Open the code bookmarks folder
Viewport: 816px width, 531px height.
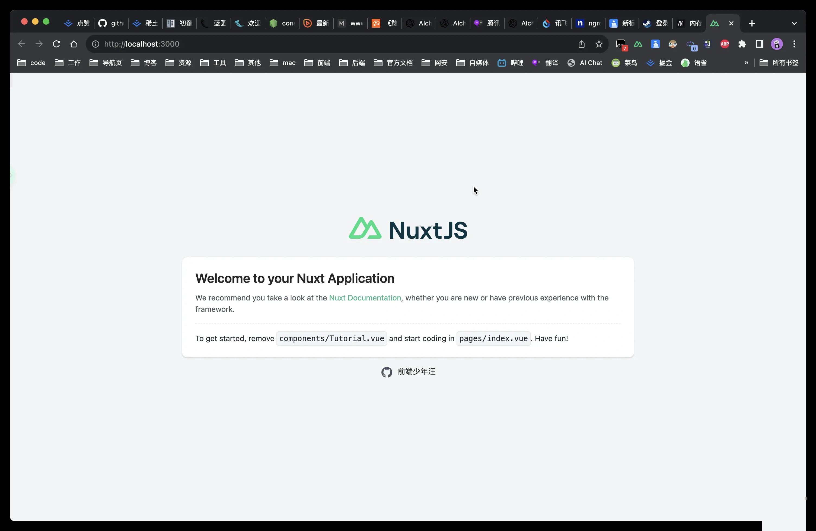pos(31,63)
